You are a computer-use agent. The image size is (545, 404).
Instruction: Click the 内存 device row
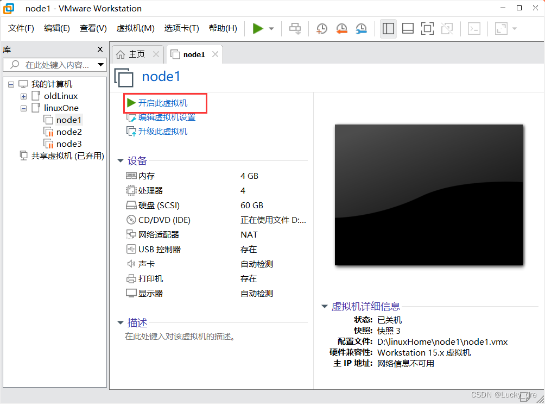[216, 176]
